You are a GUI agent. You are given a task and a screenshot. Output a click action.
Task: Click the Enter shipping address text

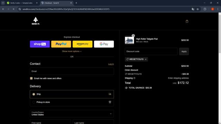[x=178, y=78]
